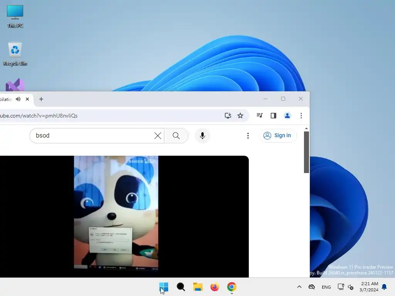The image size is (395, 296).
Task: Click the muted volume tray icon
Action: (351, 287)
